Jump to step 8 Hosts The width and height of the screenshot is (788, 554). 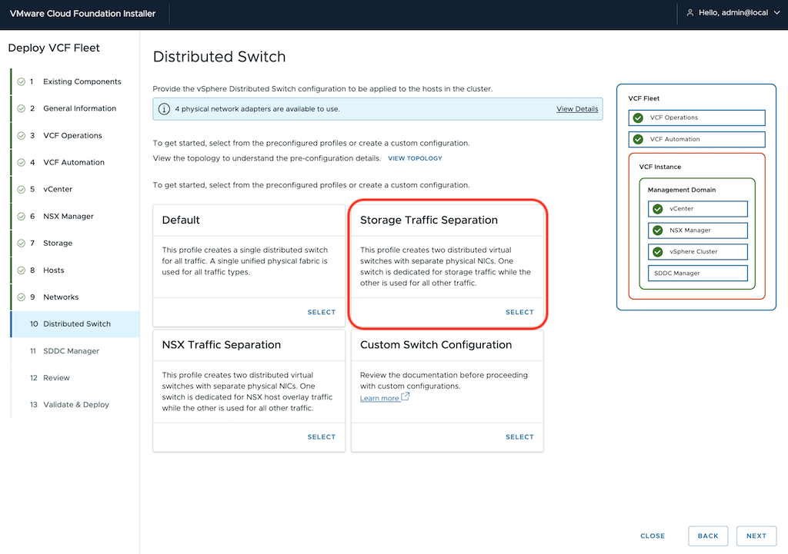(x=75, y=270)
